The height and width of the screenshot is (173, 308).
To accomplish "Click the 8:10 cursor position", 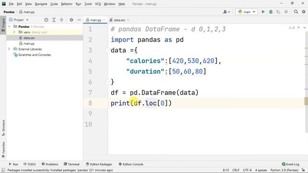I will (226, 170).
